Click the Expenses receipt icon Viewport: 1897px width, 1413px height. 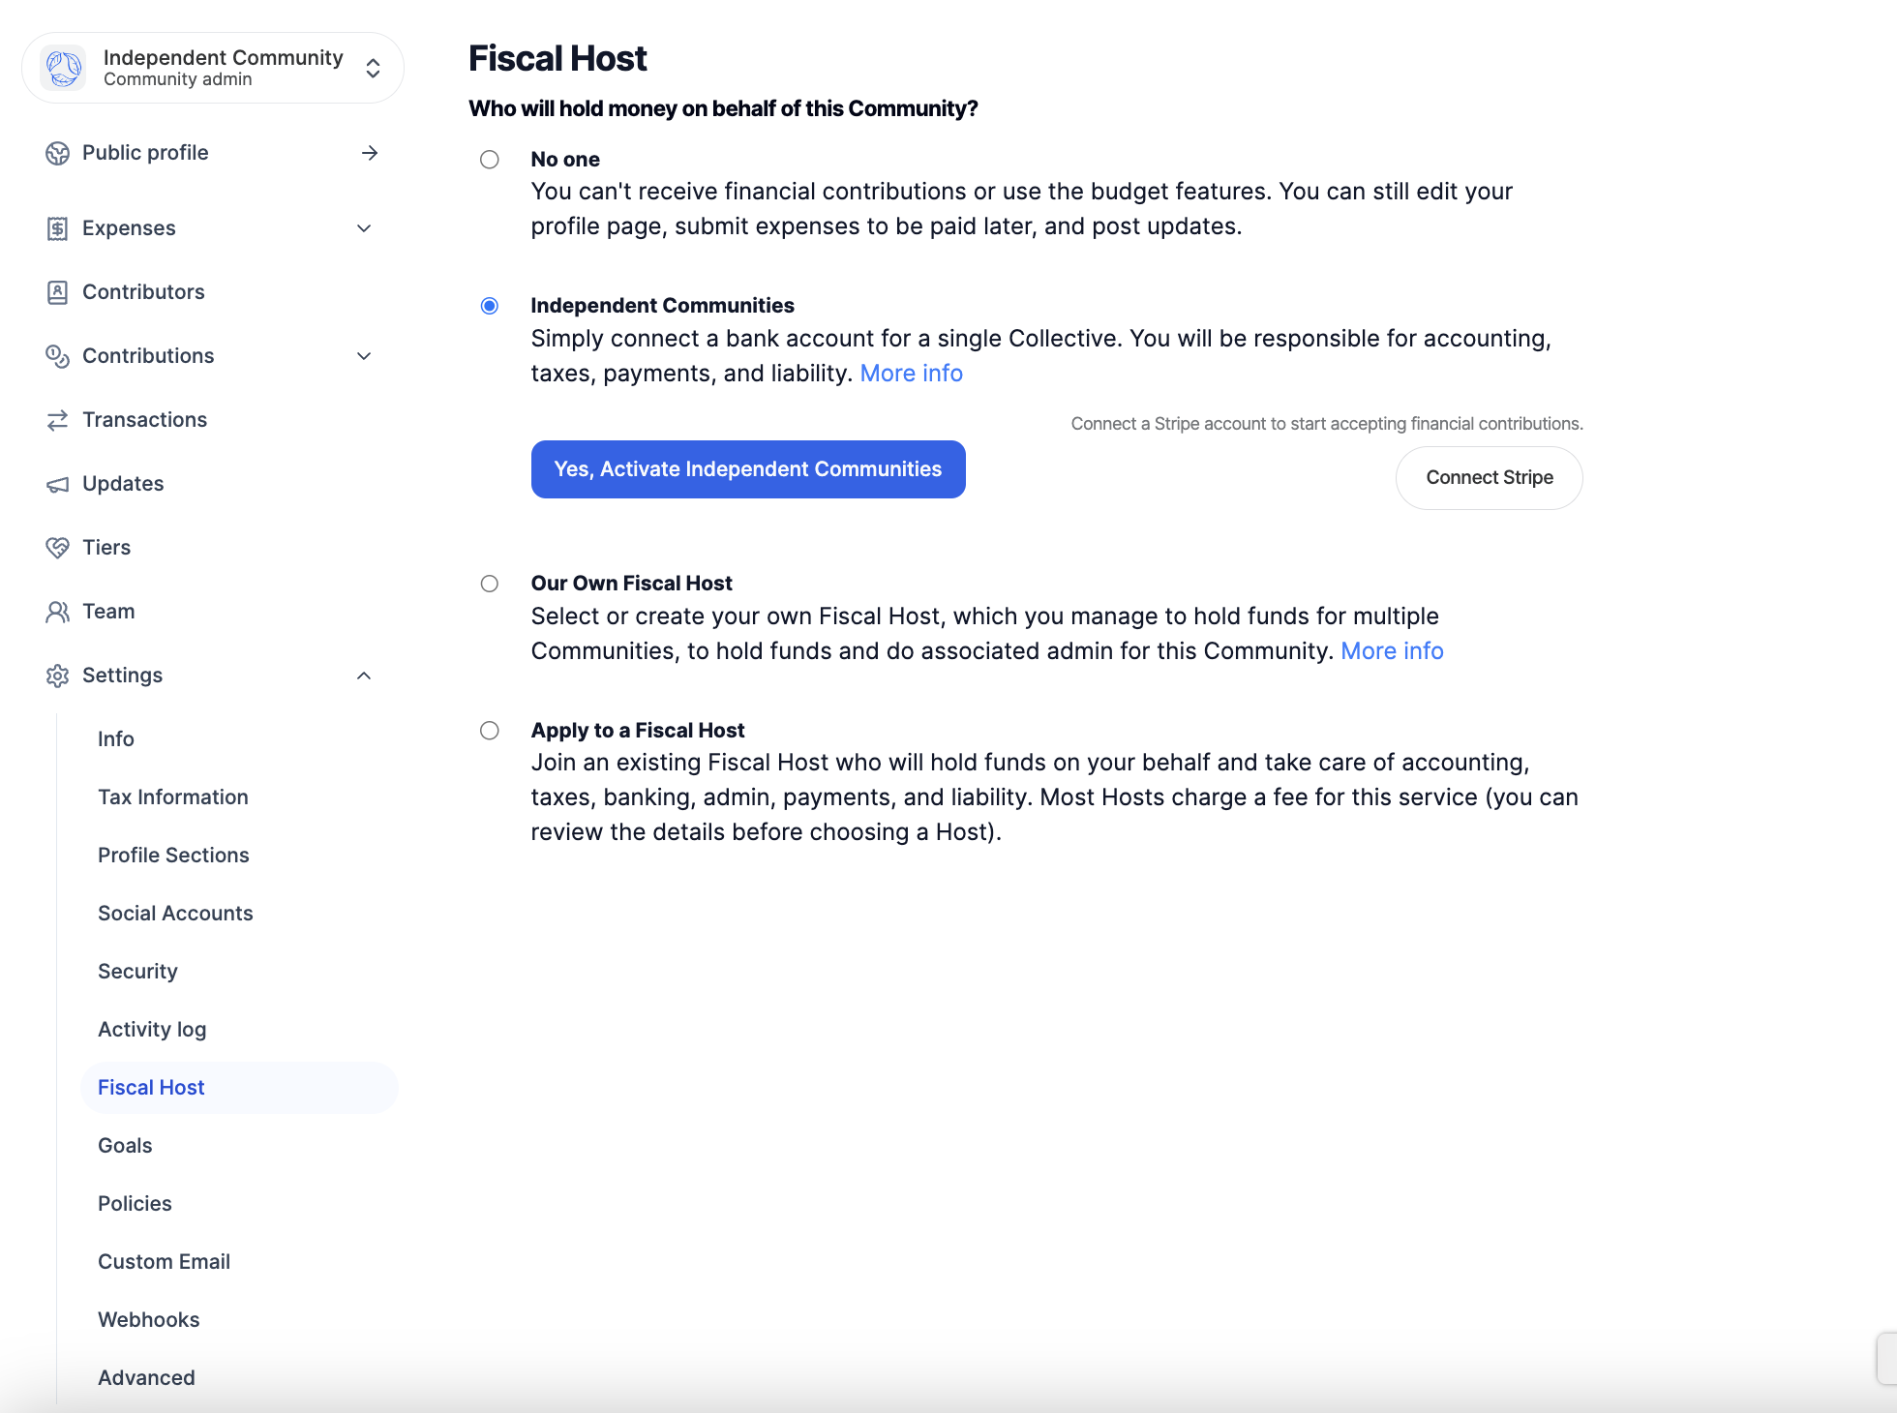[57, 228]
